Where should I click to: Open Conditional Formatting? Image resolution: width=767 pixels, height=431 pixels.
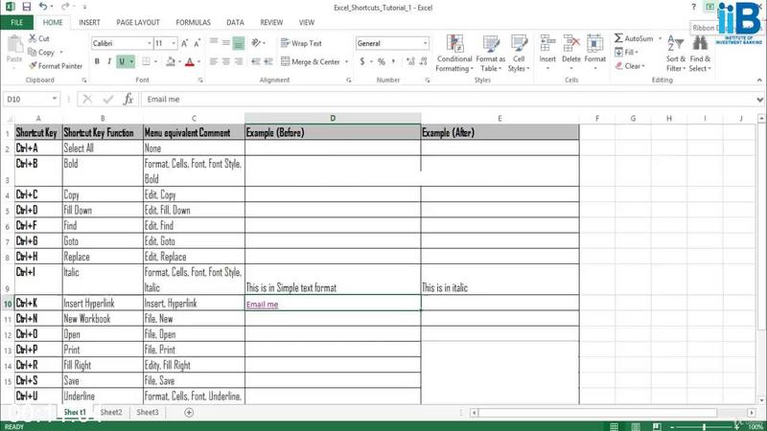click(454, 54)
